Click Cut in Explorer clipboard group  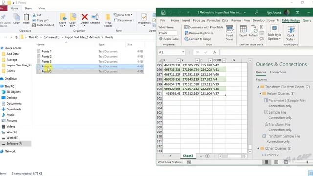click(x=37, y=15)
